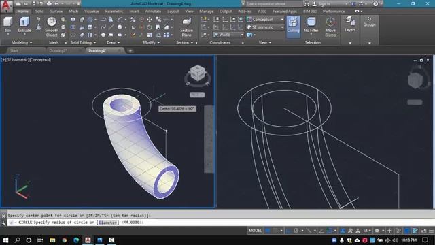Select the Polygon tool in Draw panel

pos(103,35)
